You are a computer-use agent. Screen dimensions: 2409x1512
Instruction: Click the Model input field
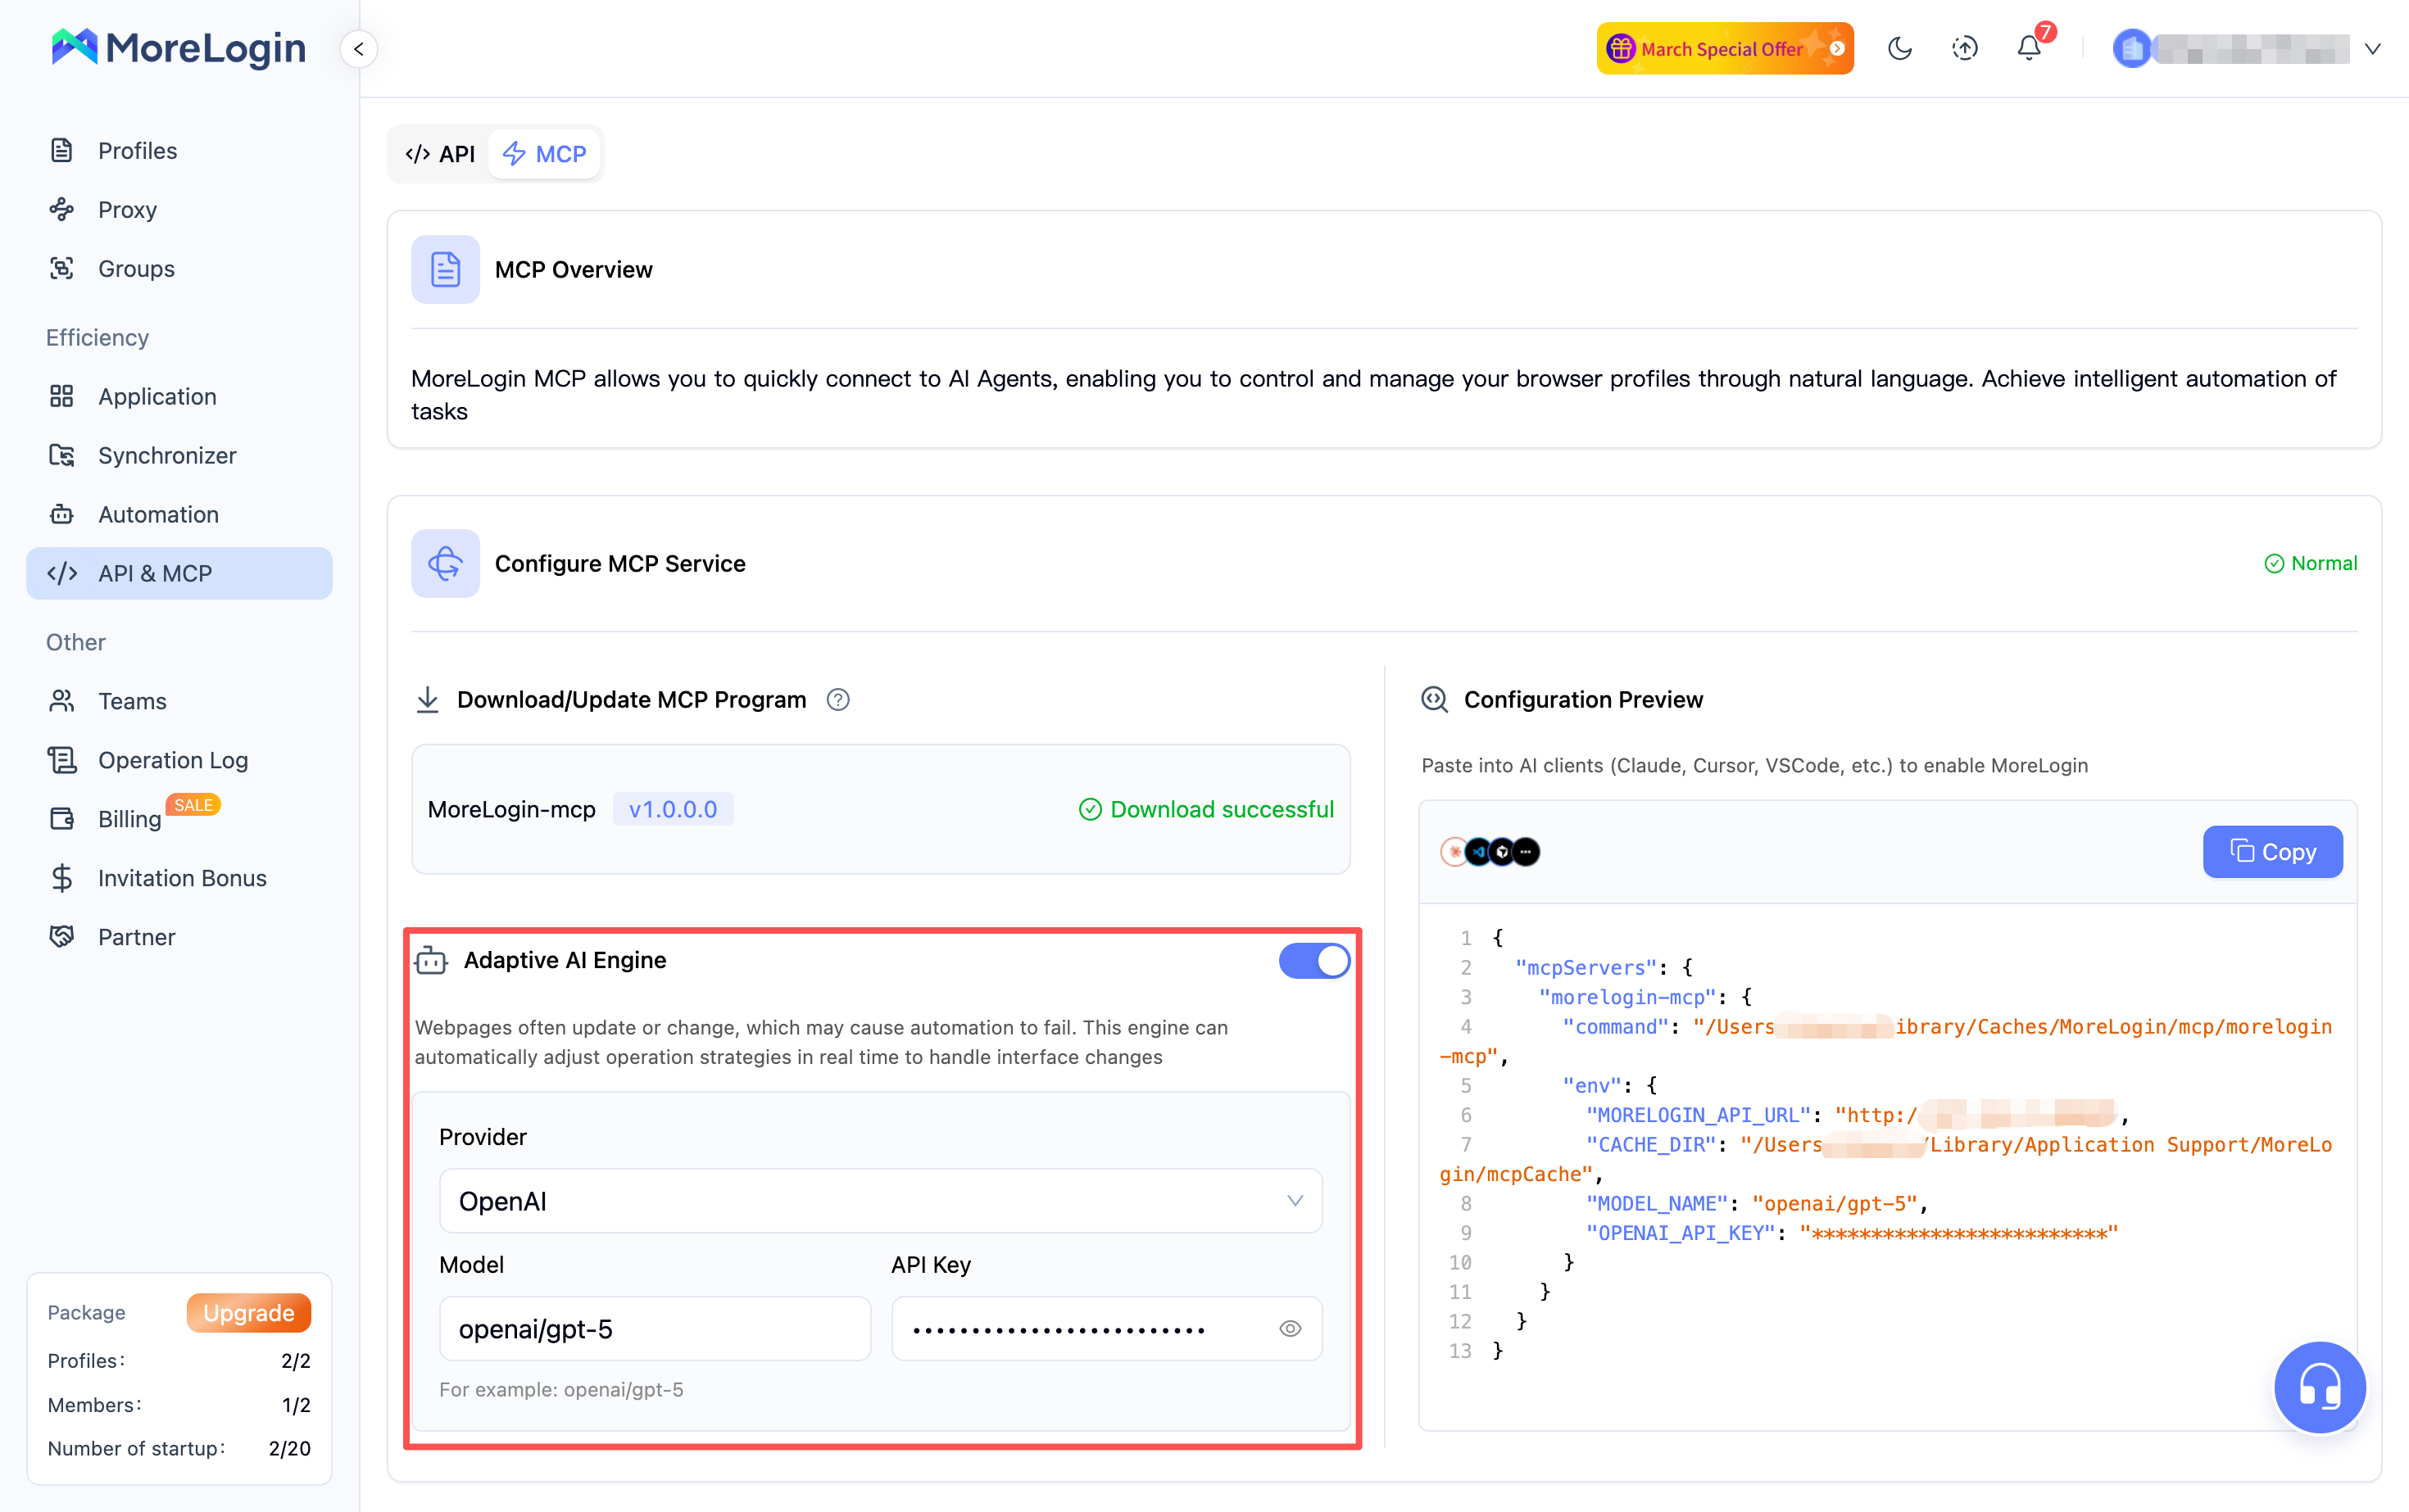[656, 1329]
